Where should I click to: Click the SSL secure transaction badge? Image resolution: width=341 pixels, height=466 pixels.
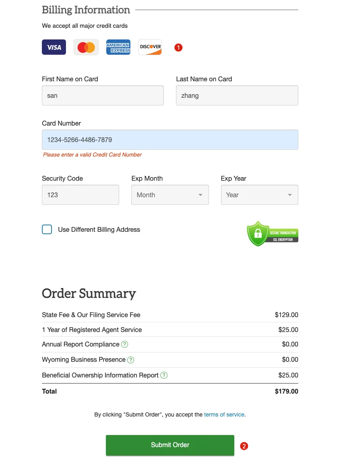[272, 233]
